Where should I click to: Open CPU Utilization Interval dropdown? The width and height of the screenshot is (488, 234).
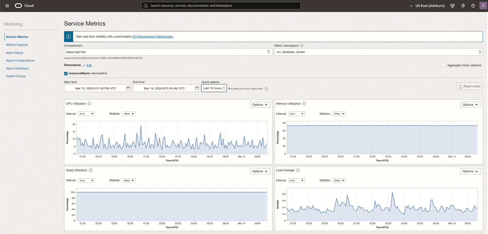point(86,114)
